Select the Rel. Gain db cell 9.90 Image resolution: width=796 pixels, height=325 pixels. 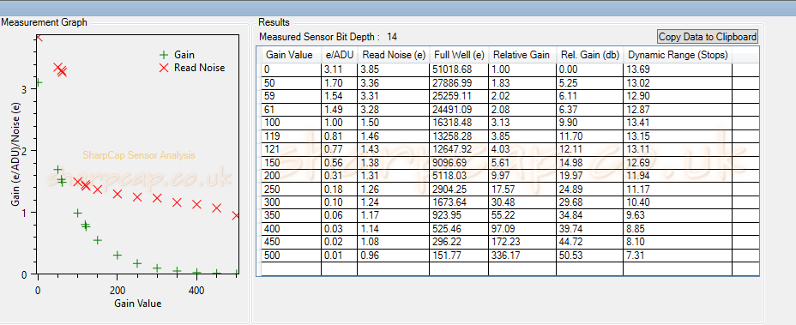coord(589,123)
